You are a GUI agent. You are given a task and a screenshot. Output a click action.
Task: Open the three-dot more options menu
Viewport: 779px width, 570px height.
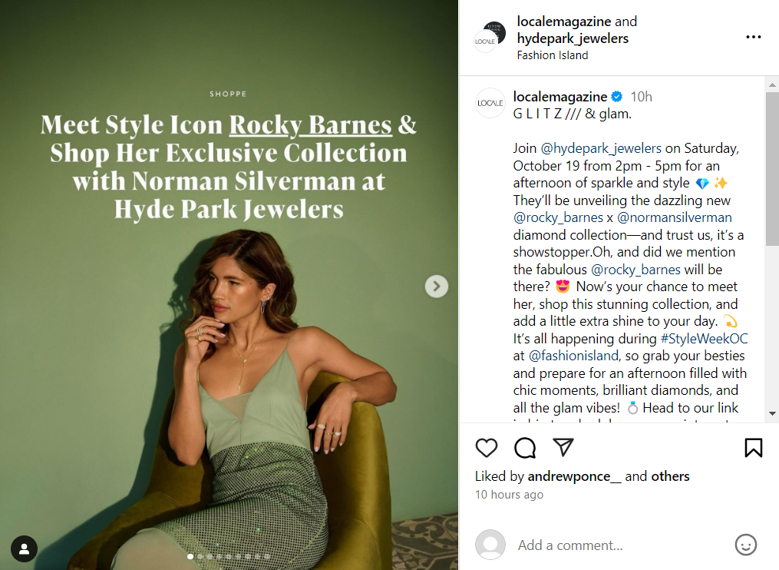click(x=753, y=37)
